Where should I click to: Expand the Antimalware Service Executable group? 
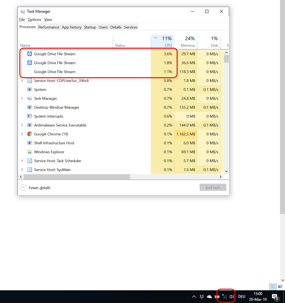[x=22, y=125]
